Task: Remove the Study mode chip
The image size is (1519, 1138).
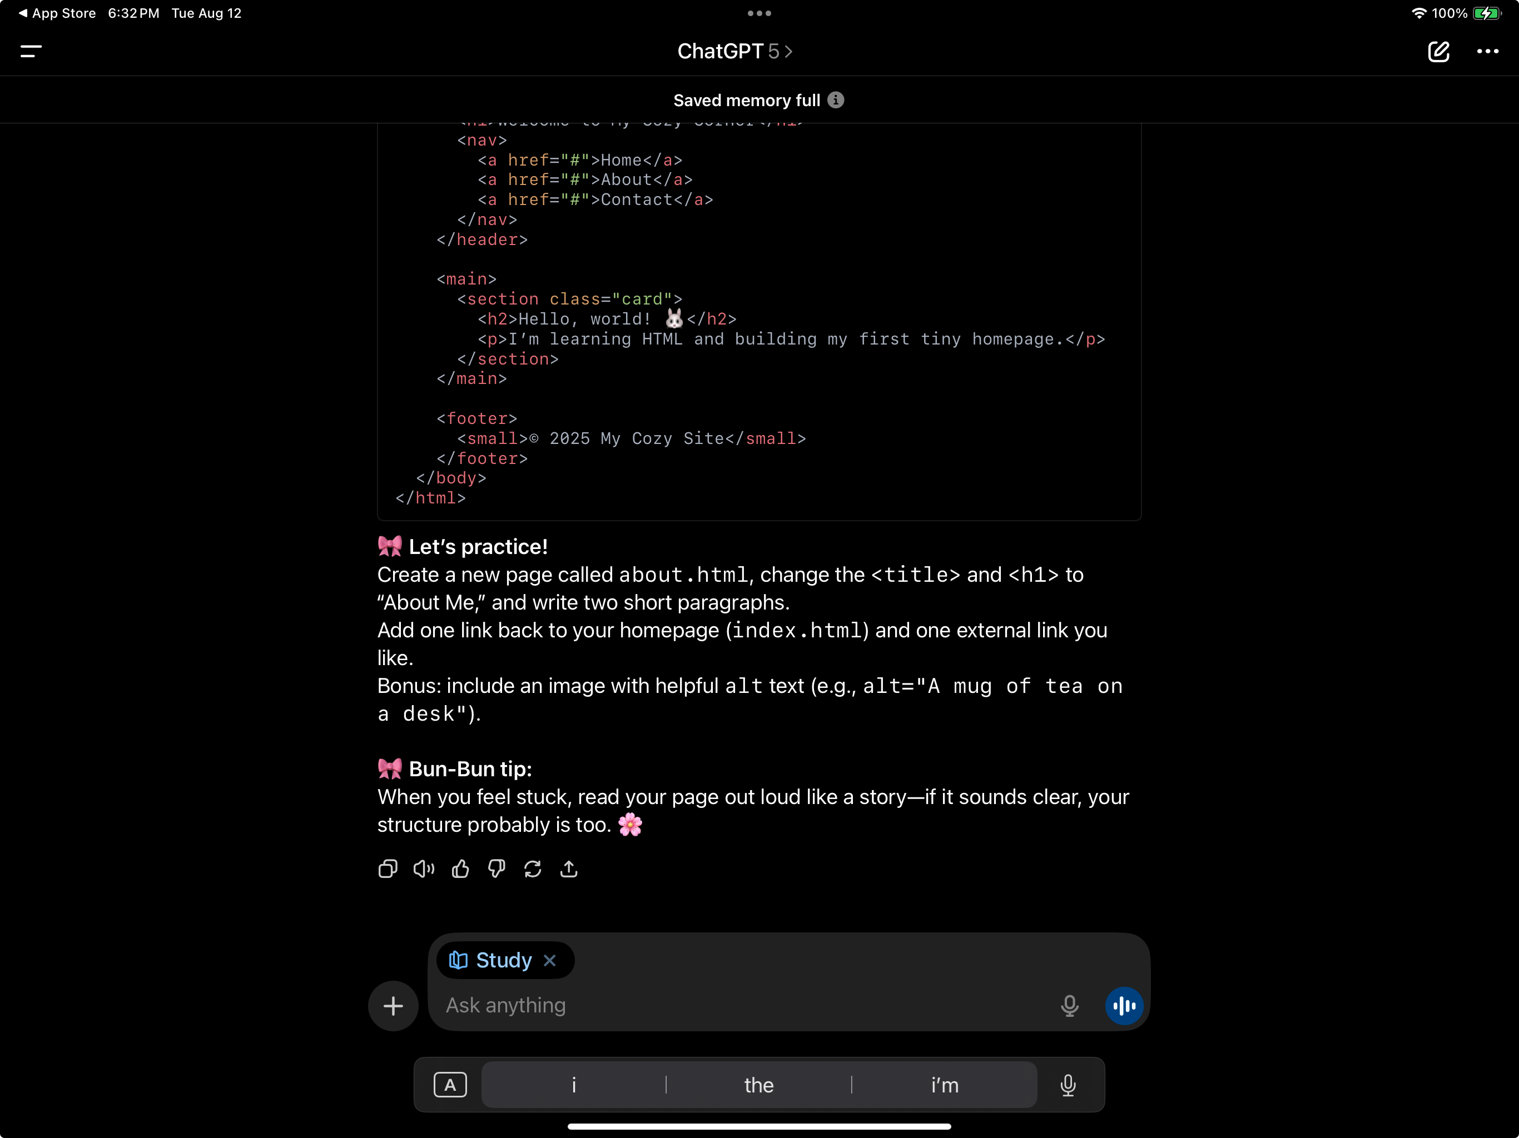Action: click(549, 960)
